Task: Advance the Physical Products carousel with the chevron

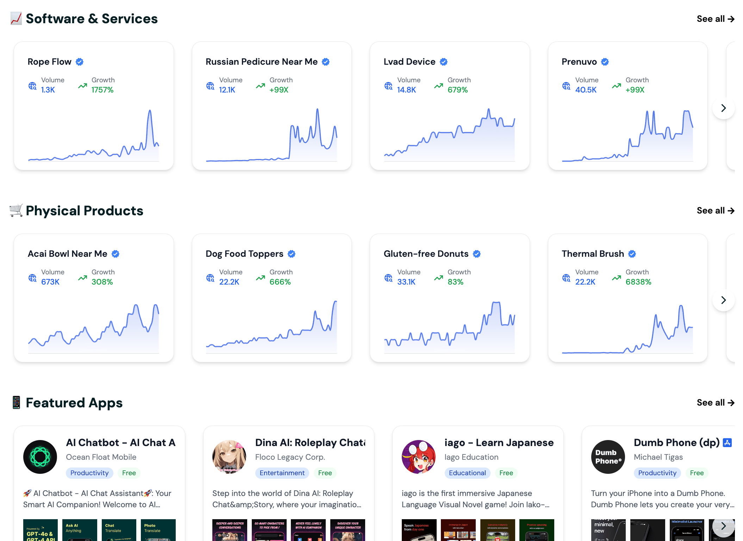Action: (723, 300)
